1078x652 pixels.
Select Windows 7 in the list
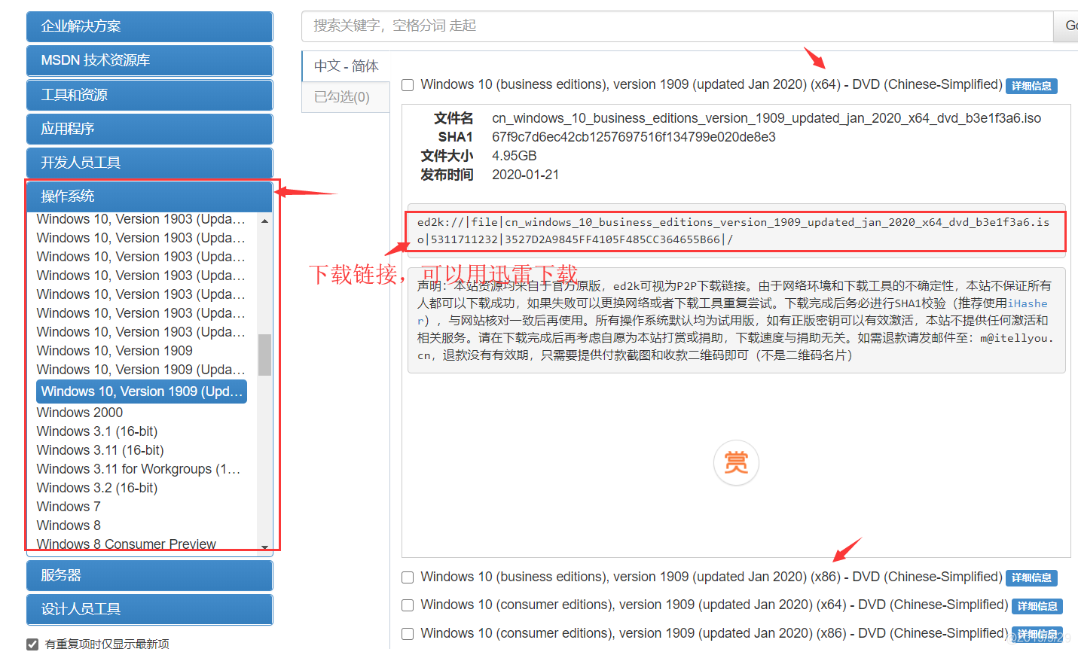coord(69,507)
